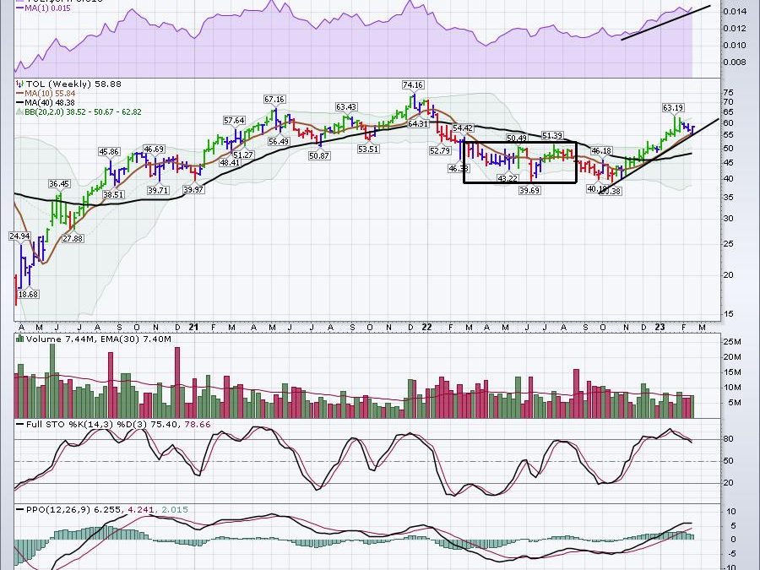Click the volume bars icon beside Volume legend
This screenshot has height=570, width=760.
click(20, 339)
